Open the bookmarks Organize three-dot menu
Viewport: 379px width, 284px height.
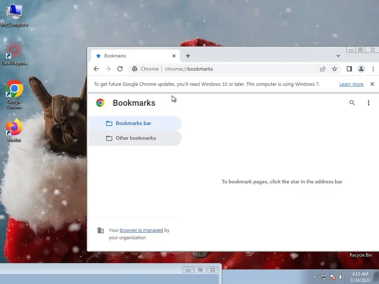coord(369,103)
